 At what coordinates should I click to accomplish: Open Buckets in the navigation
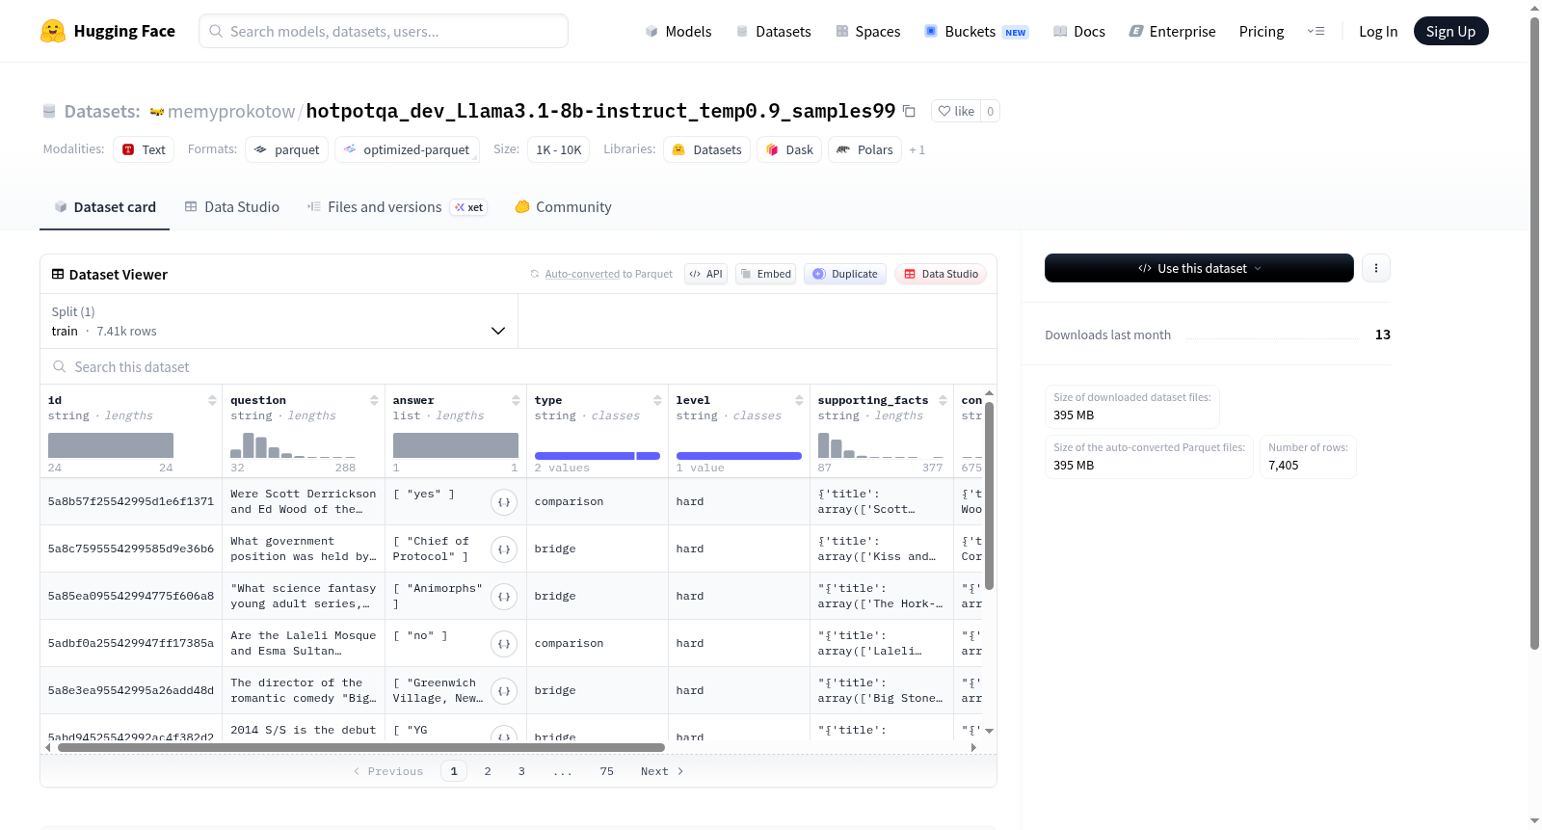pyautogui.click(x=976, y=31)
